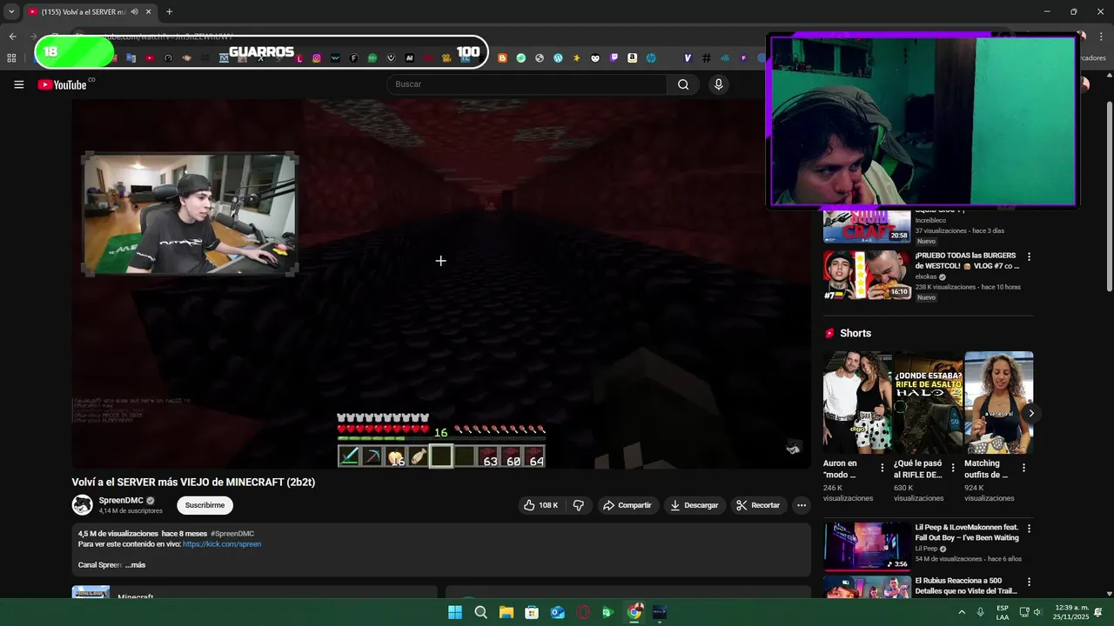Open File Explorer from the taskbar
1114x626 pixels.
click(x=507, y=612)
